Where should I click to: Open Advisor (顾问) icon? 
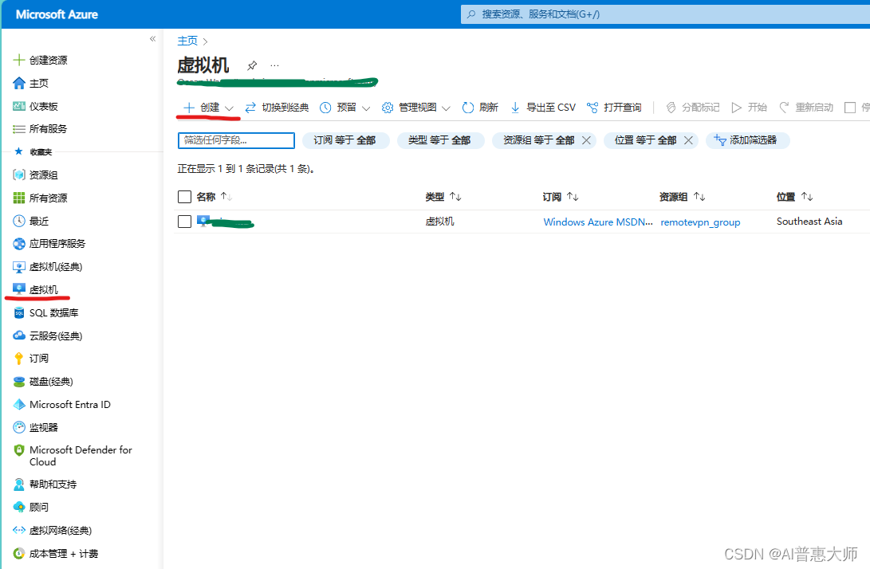[x=19, y=507]
